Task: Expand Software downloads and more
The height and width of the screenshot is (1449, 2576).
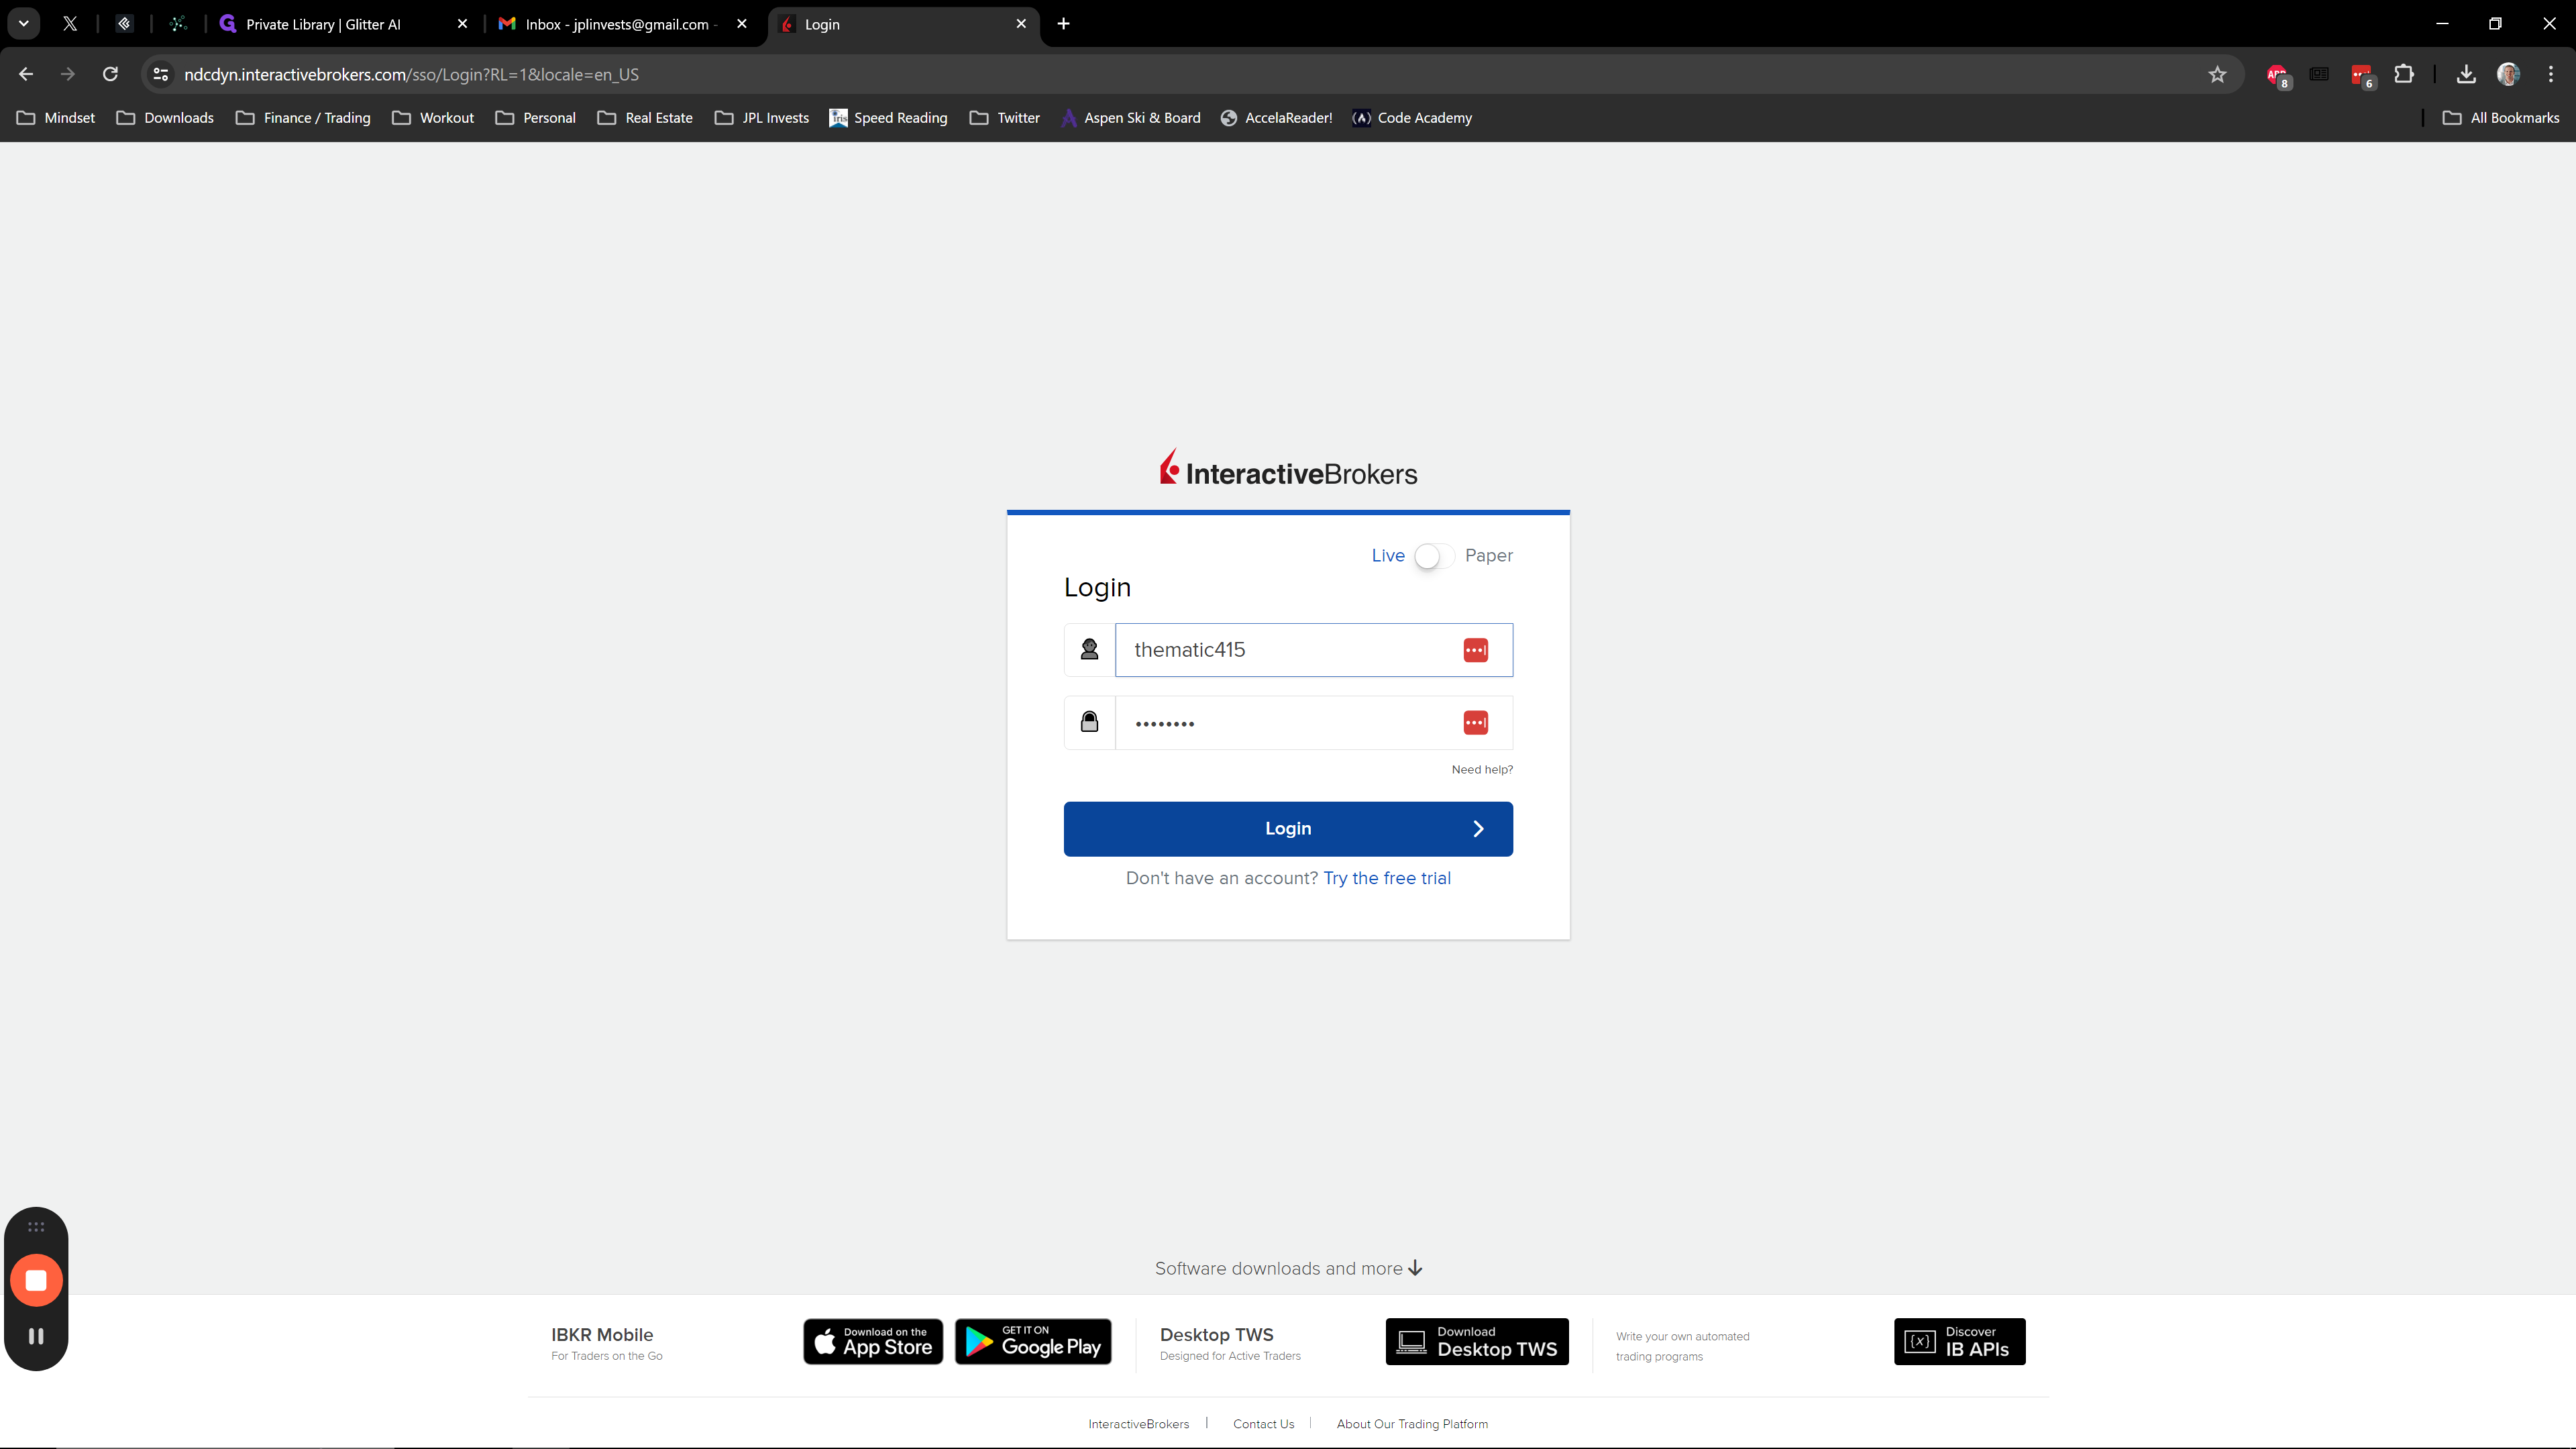Action: tap(1288, 1268)
